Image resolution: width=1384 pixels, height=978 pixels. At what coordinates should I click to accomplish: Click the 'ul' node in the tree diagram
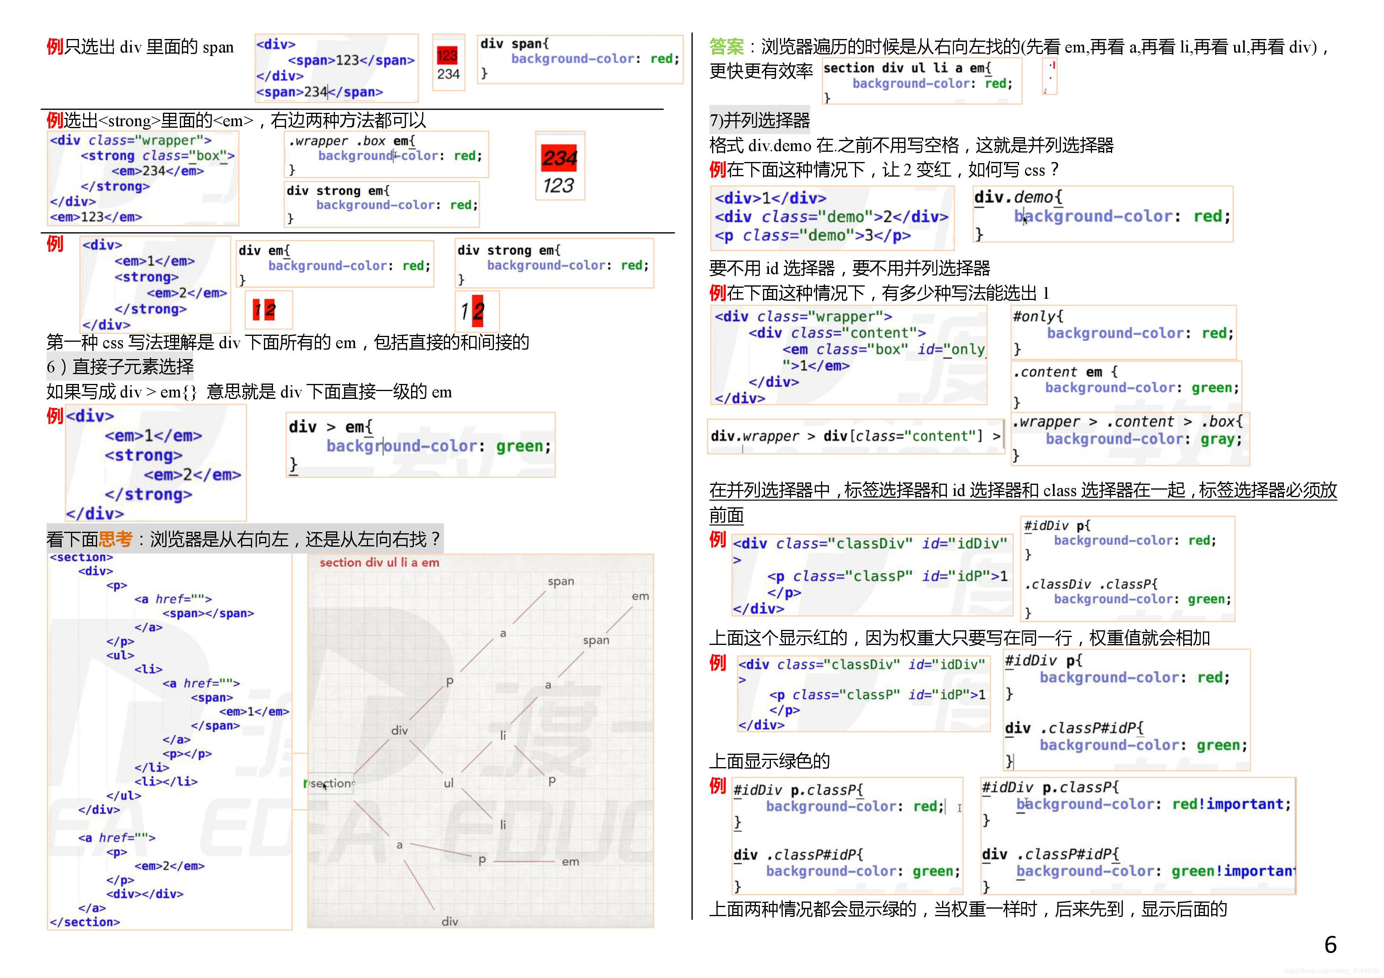pyautogui.click(x=449, y=783)
